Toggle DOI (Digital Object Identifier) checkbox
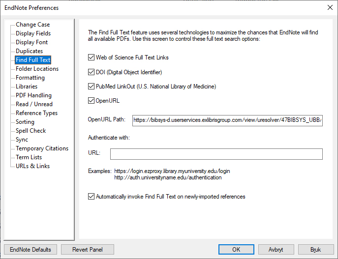 91,72
